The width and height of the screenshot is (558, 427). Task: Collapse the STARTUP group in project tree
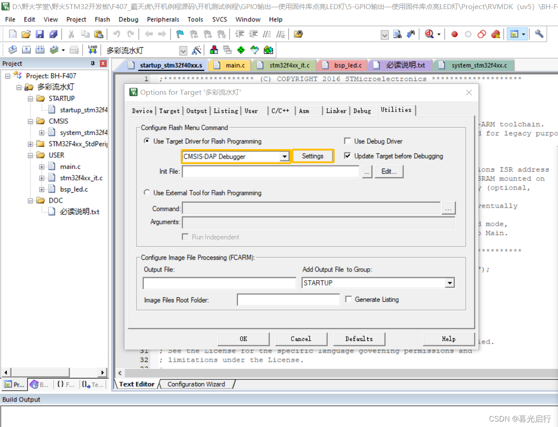(x=30, y=98)
